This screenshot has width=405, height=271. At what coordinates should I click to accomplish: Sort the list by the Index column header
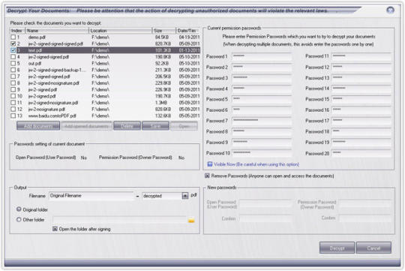click(17, 31)
